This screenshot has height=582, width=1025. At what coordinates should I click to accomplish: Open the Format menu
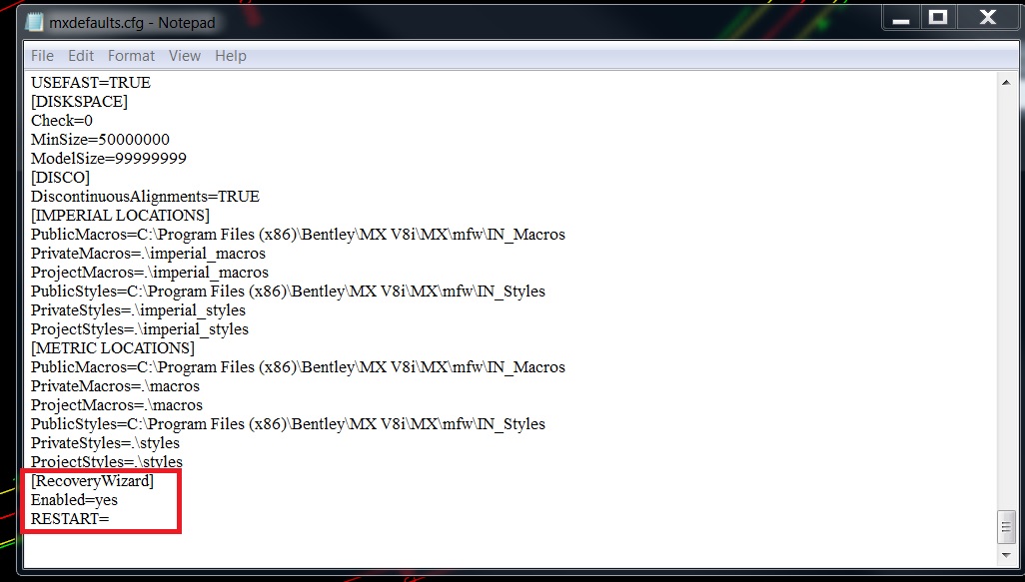click(x=132, y=56)
